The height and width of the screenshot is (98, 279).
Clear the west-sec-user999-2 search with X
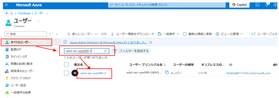[x=105, y=51]
